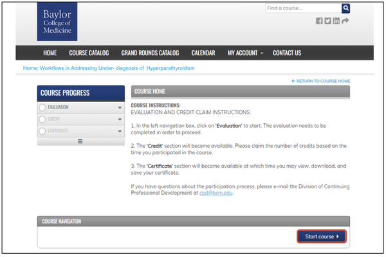Click the Certificate row label

point(58,131)
